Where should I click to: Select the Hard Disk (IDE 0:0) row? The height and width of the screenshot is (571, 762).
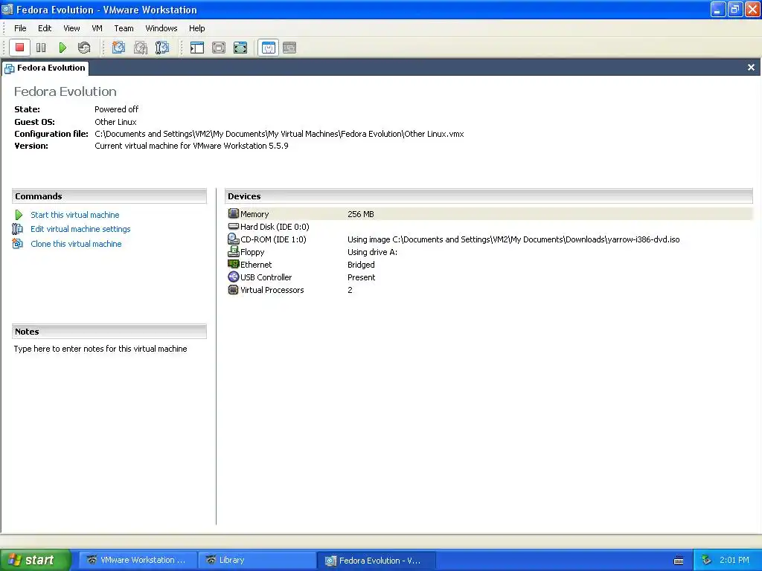[490, 226]
